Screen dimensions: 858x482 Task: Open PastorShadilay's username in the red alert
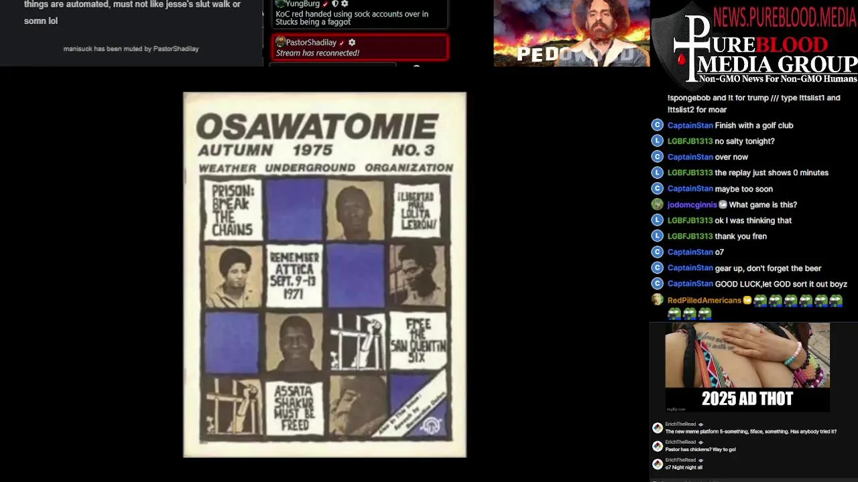[311, 42]
